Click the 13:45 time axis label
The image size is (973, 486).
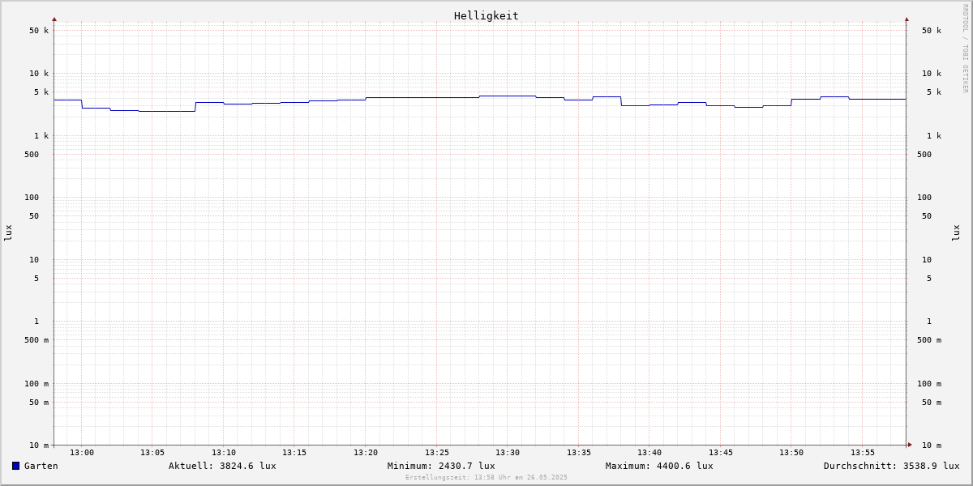[x=721, y=453]
